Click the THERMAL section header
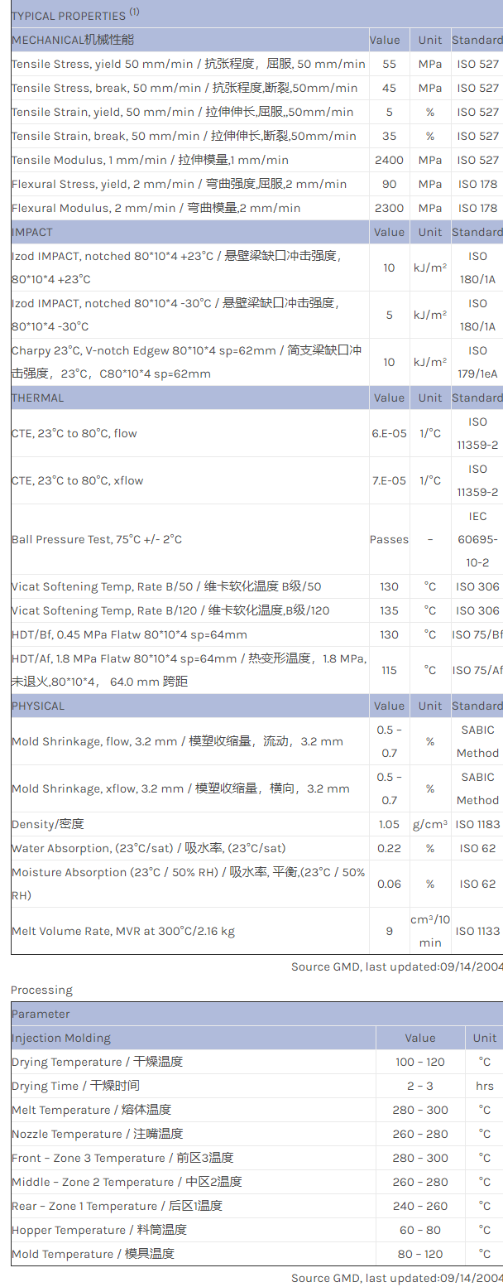The height and width of the screenshot is (1287, 503). tap(37, 398)
